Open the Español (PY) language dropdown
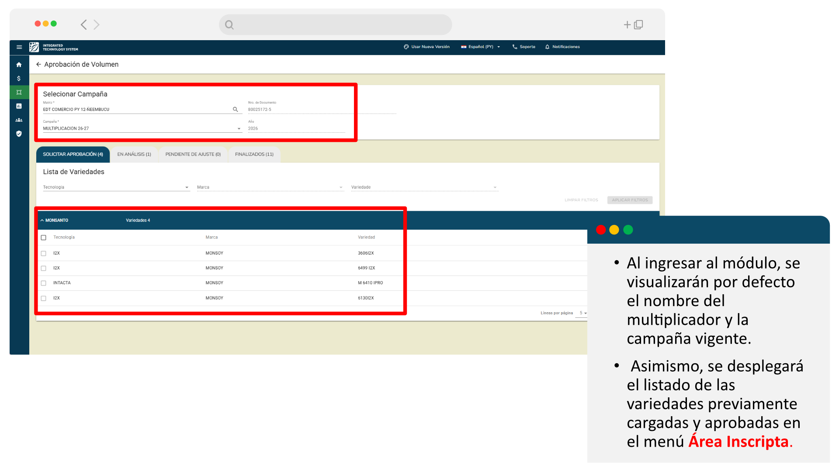 tap(481, 47)
